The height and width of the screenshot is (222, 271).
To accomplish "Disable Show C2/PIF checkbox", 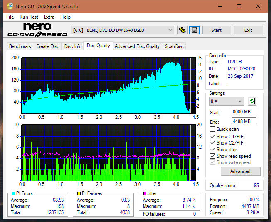I will point(212,143).
